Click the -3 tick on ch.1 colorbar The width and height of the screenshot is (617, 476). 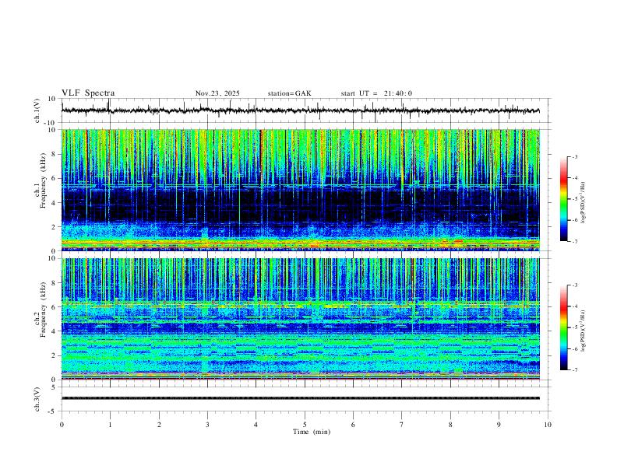point(574,157)
